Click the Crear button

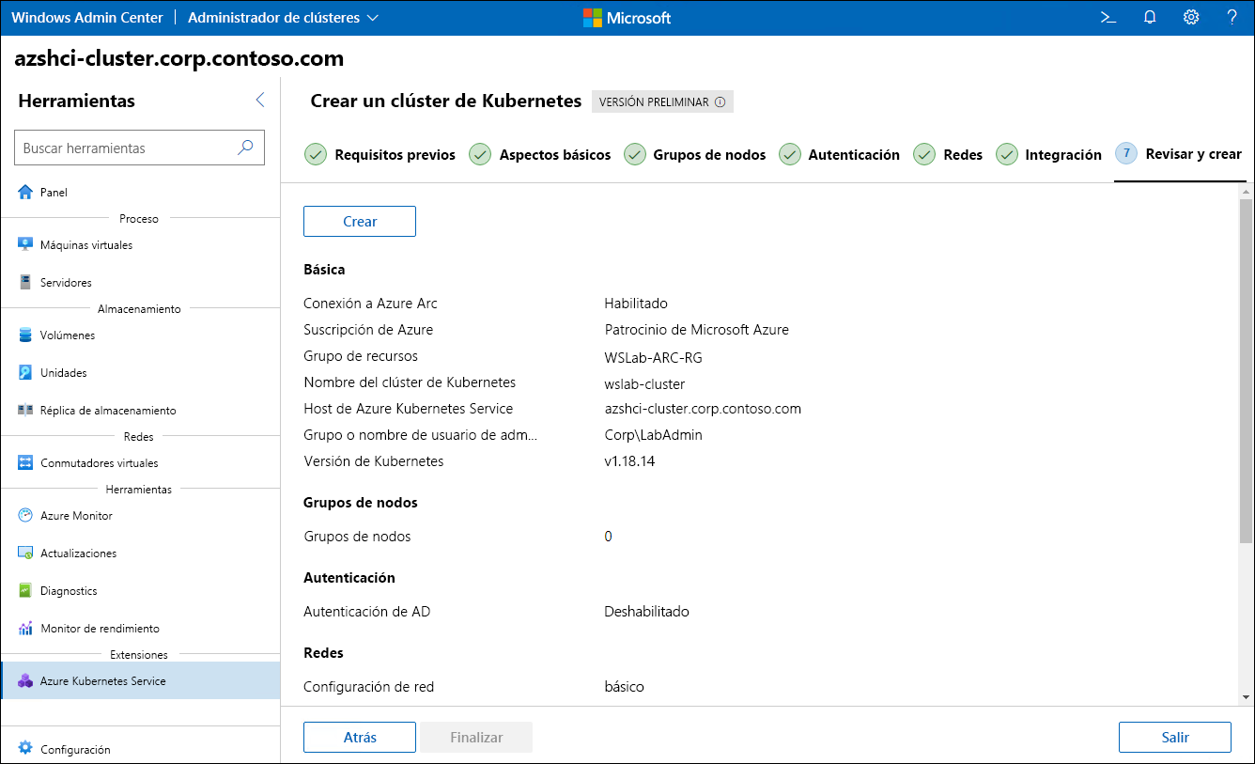click(x=360, y=222)
